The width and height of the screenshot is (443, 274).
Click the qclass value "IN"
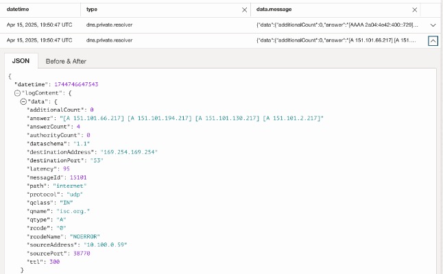click(x=67, y=203)
